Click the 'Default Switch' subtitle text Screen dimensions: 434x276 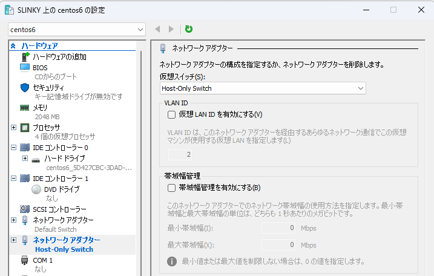[55, 229]
